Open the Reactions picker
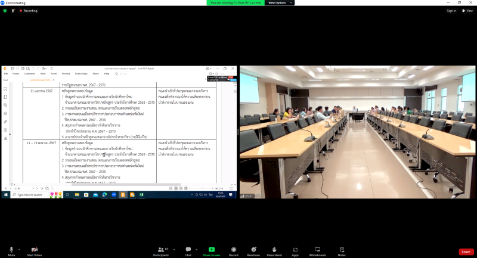Viewport: 477px width, 258px height. (x=253, y=250)
